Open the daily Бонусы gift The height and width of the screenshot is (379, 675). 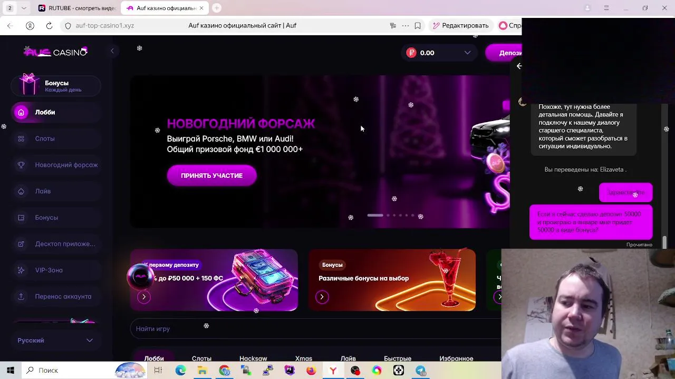(56, 85)
